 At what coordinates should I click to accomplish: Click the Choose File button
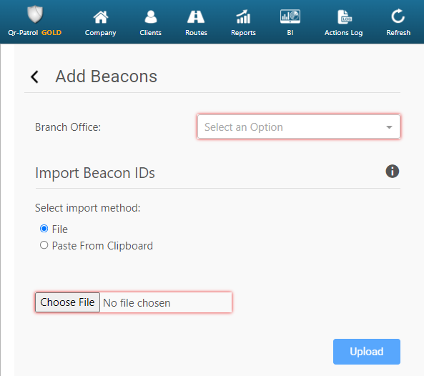pyautogui.click(x=68, y=302)
